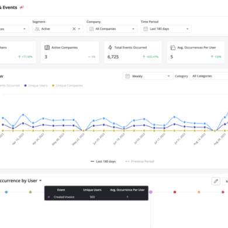This screenshot has width=228, height=228.
Task: Click the 1832.47% increase indicator
Action: click(x=150, y=57)
